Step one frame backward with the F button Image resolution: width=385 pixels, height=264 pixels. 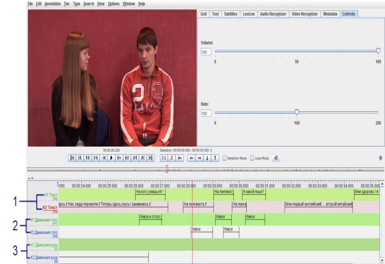pos(95,158)
